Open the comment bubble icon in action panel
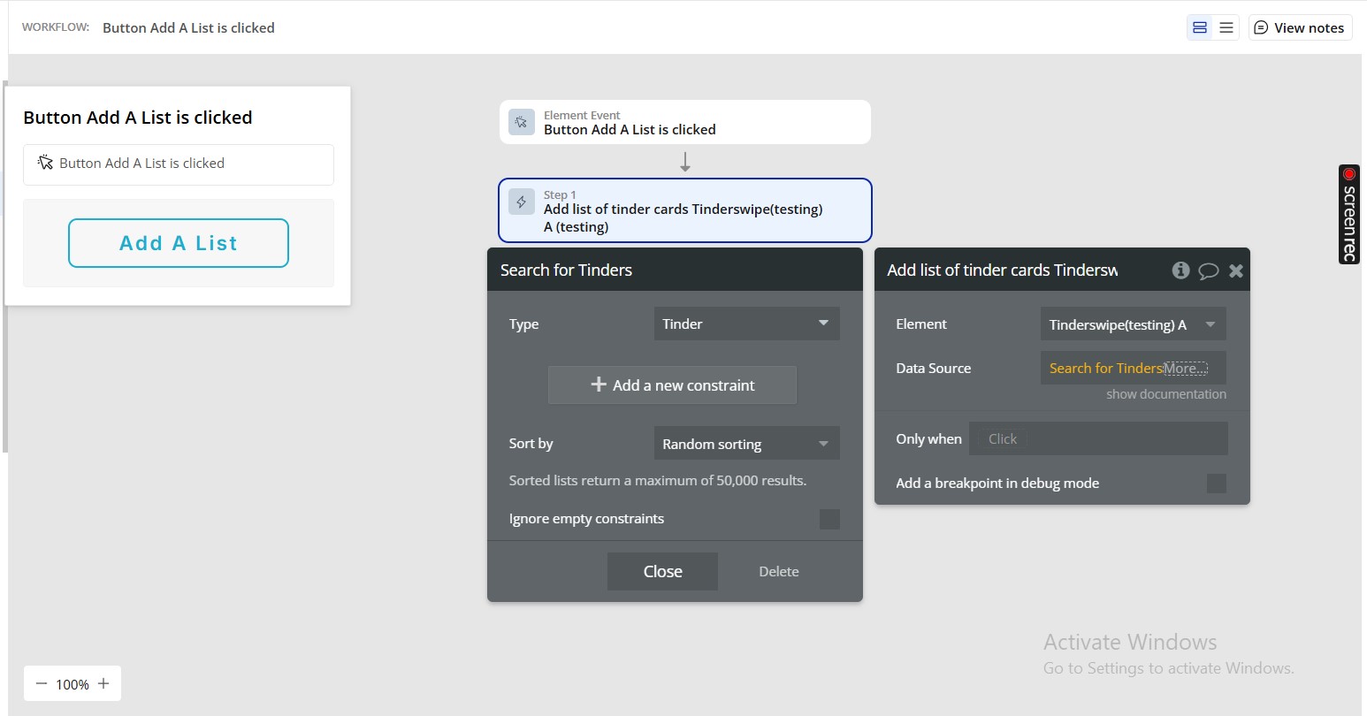The width and height of the screenshot is (1367, 716). pyautogui.click(x=1208, y=271)
